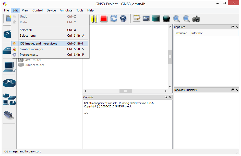241x156 pixels.
Task: Open the Control menu
Action: [38, 10]
